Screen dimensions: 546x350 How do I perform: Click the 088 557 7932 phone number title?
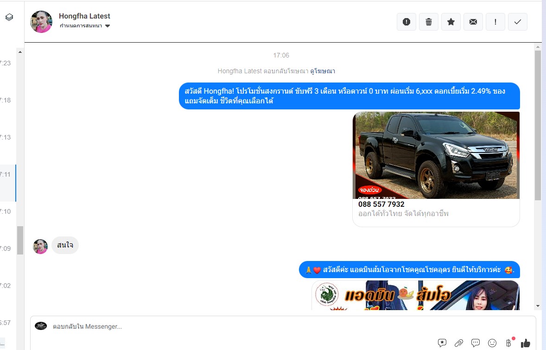click(x=381, y=204)
